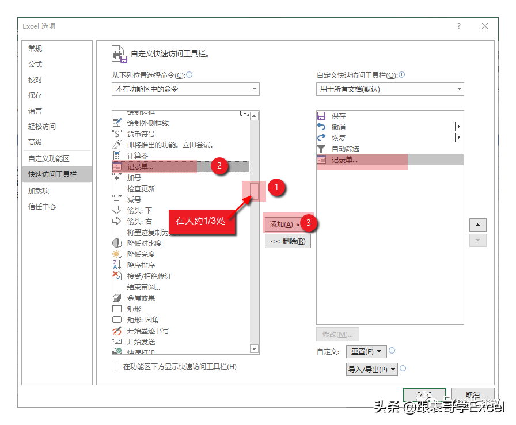Open the 不在功能区中的命令 dropdown
This screenshot has height=425, width=516.
pos(185,89)
